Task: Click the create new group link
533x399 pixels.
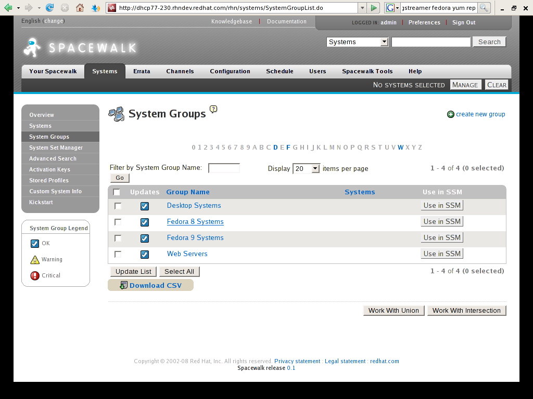Action: point(480,114)
